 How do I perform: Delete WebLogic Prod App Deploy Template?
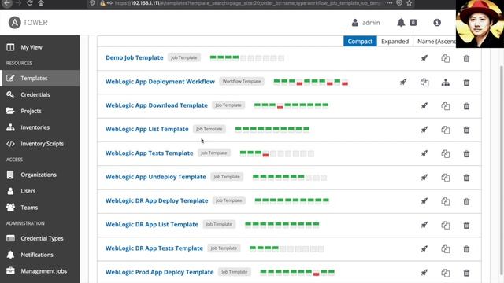[466, 273]
